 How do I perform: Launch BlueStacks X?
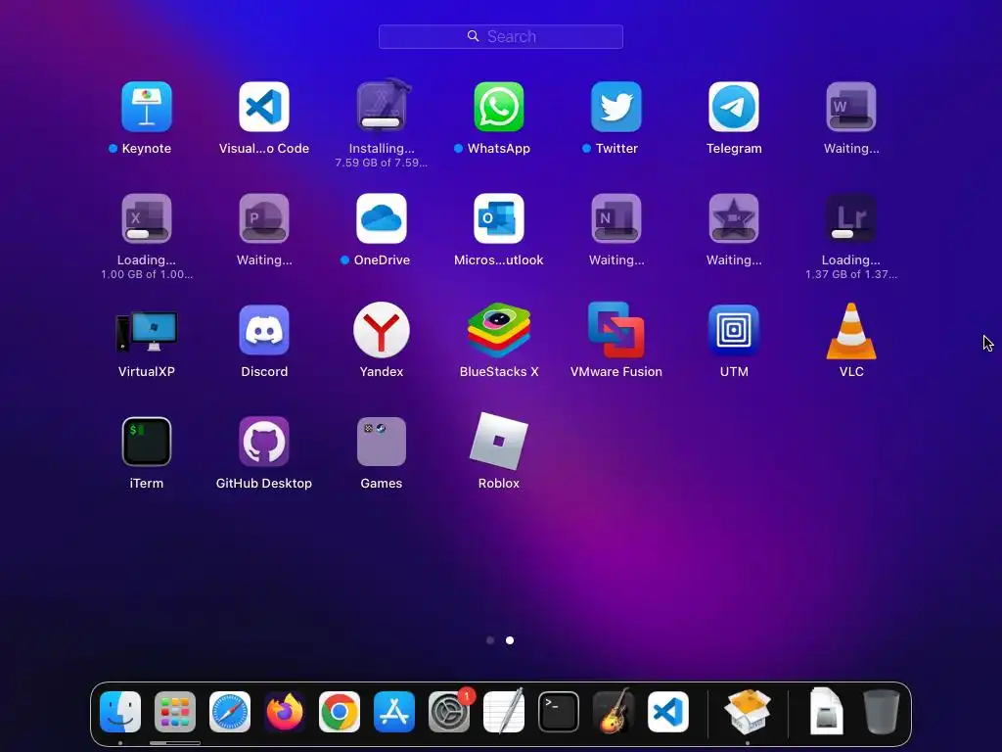pyautogui.click(x=499, y=330)
